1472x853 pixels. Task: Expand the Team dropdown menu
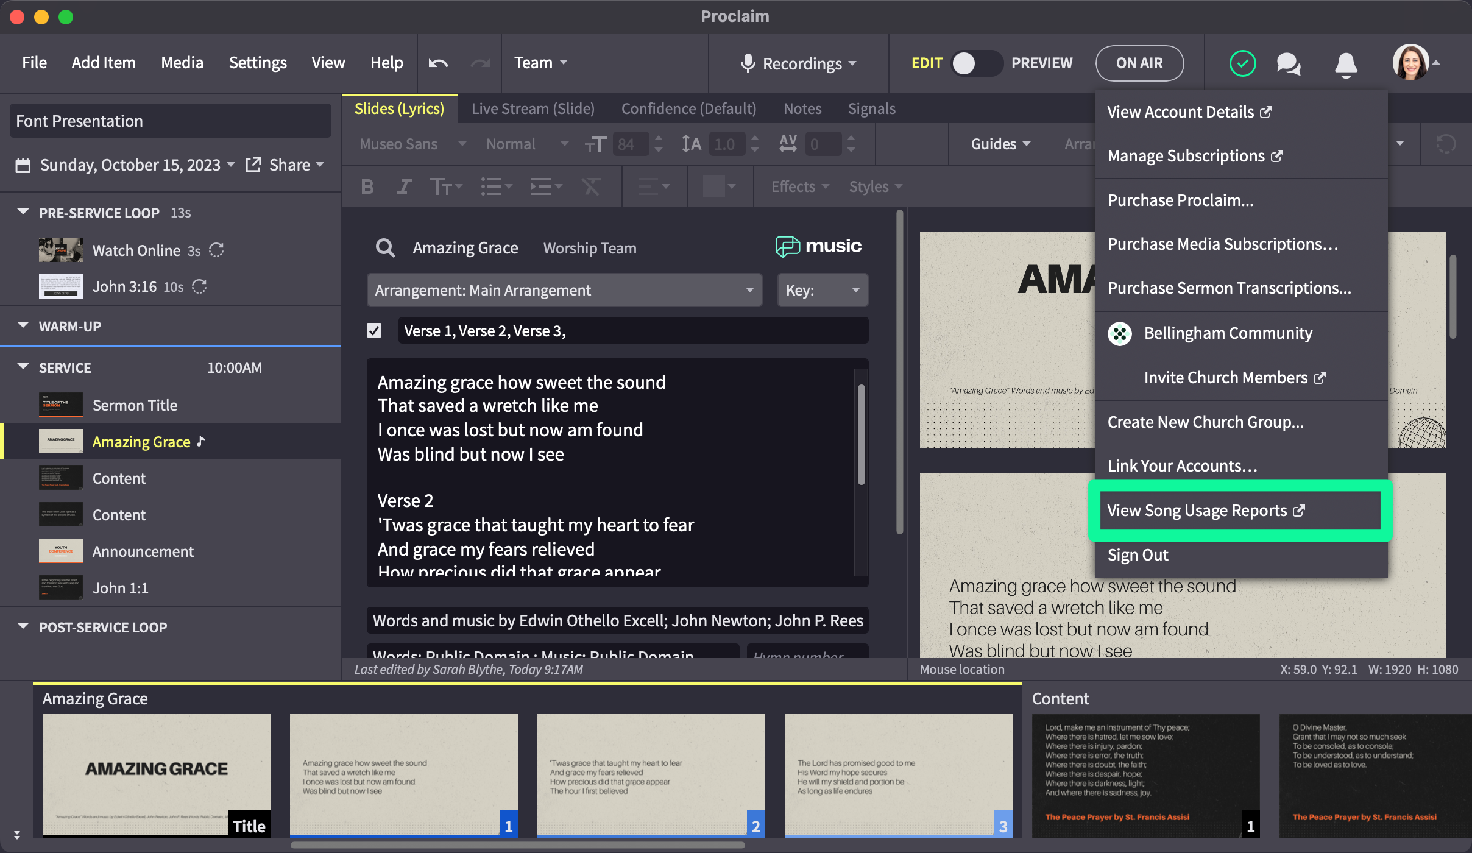click(541, 63)
